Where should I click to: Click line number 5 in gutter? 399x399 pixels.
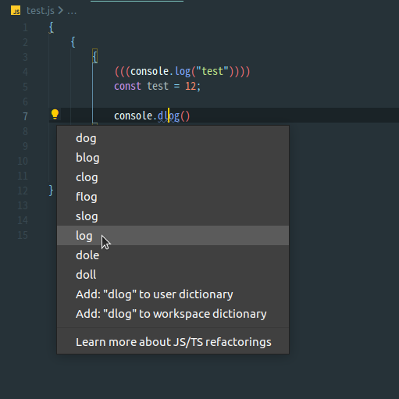[x=25, y=87]
